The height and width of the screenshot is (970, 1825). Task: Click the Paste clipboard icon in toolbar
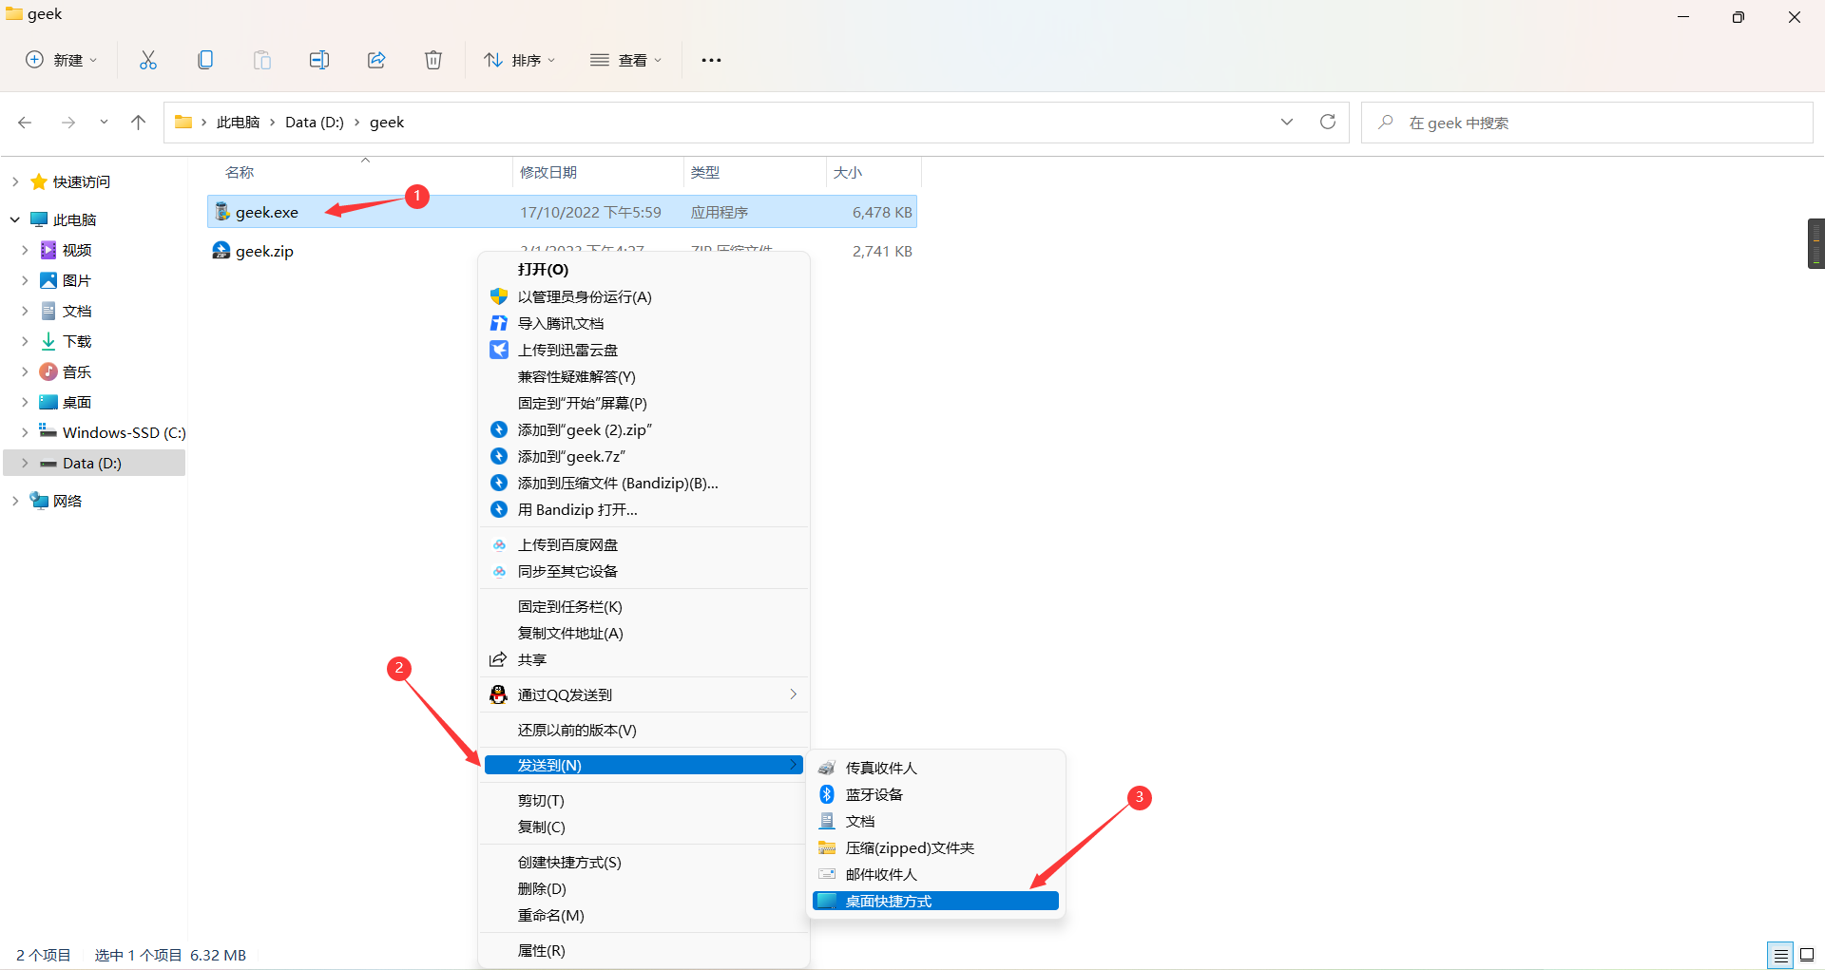point(262,60)
